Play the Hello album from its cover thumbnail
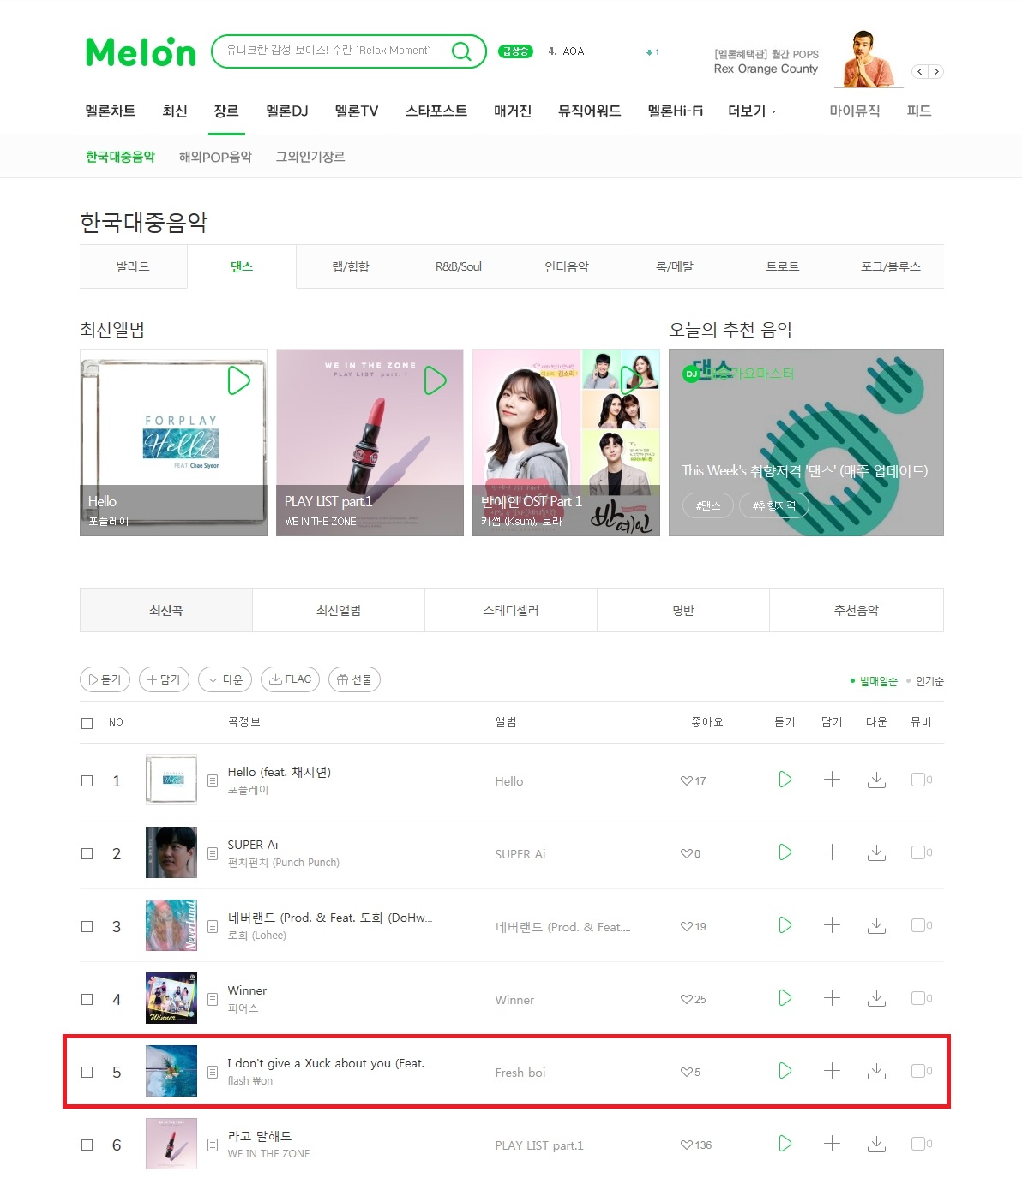The height and width of the screenshot is (1178, 1022). (x=238, y=380)
